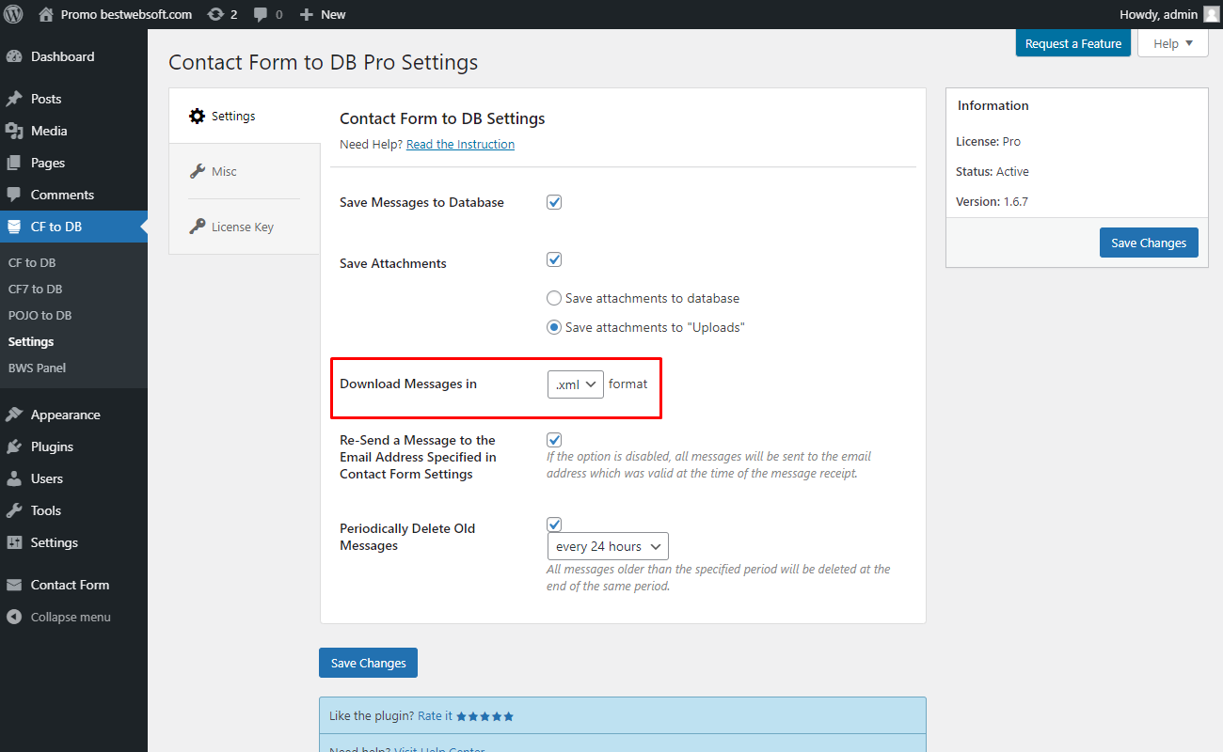Viewport: 1223px width, 752px height.
Task: Click the Media icon in sidebar
Action: click(x=14, y=131)
